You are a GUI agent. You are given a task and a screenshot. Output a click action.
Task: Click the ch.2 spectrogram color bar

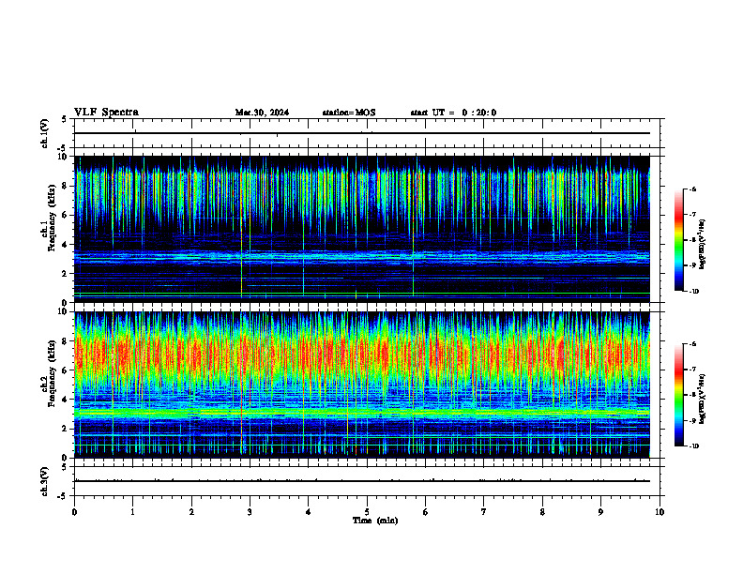click(678, 395)
